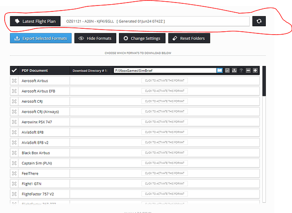Click the save-file icon in PDF row
The width and height of the screenshot is (292, 213).
tap(227, 71)
